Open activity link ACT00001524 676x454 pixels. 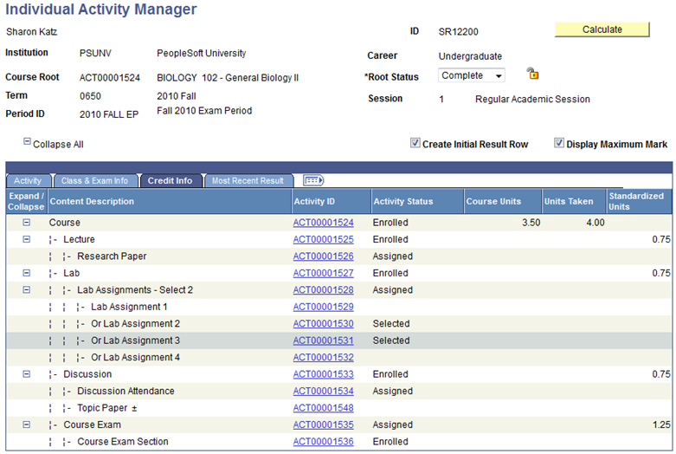[324, 223]
